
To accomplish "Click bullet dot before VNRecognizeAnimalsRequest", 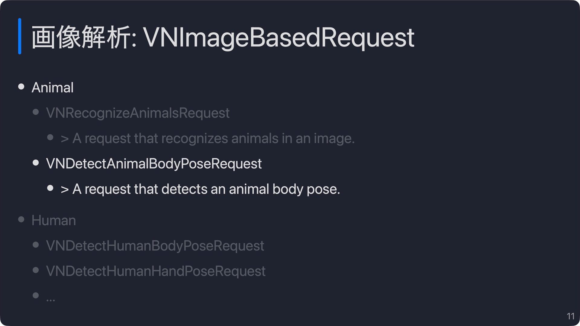I will [36, 112].
